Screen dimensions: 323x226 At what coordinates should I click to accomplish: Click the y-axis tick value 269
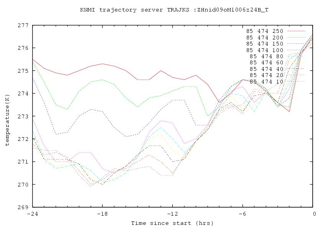(x=23, y=207)
